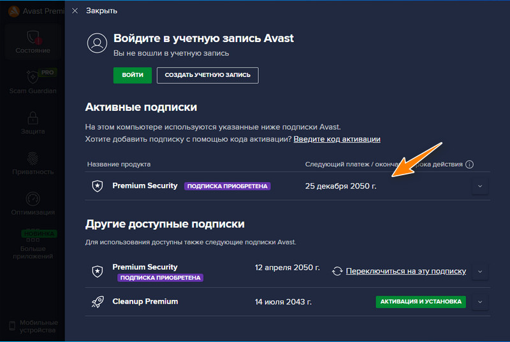The image size is (510, 342).
Task: Click the "Активация и установка" button
Action: [421, 302]
